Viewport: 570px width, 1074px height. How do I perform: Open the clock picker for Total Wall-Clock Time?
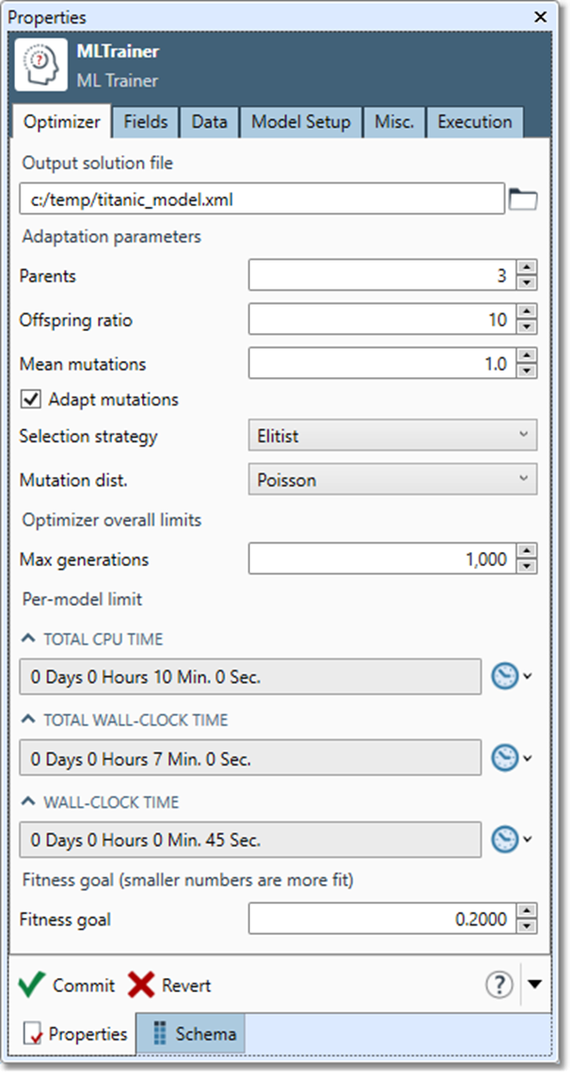pyautogui.click(x=505, y=758)
